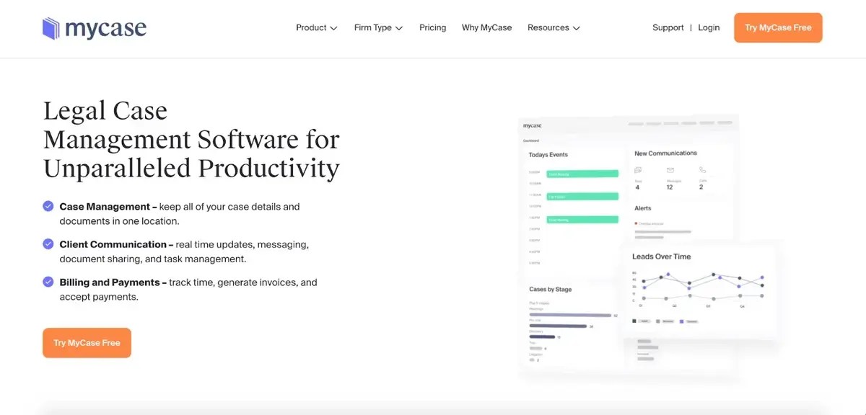Click the checkmark icon beside Billing and Payments

[x=48, y=282]
